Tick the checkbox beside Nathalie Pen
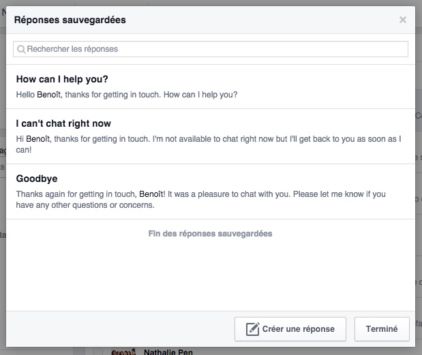The image size is (422, 355). pos(98,352)
